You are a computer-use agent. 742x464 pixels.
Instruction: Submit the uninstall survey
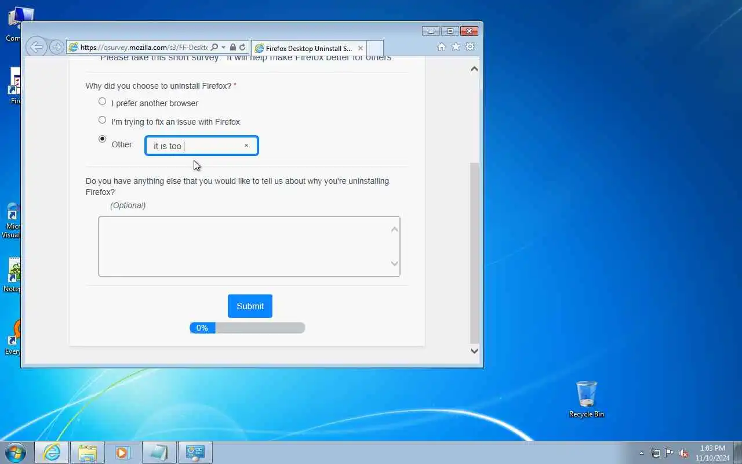point(250,306)
